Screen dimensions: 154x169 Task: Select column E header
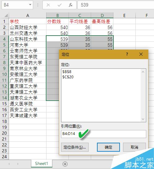pyautogui.click(x=124, y=15)
